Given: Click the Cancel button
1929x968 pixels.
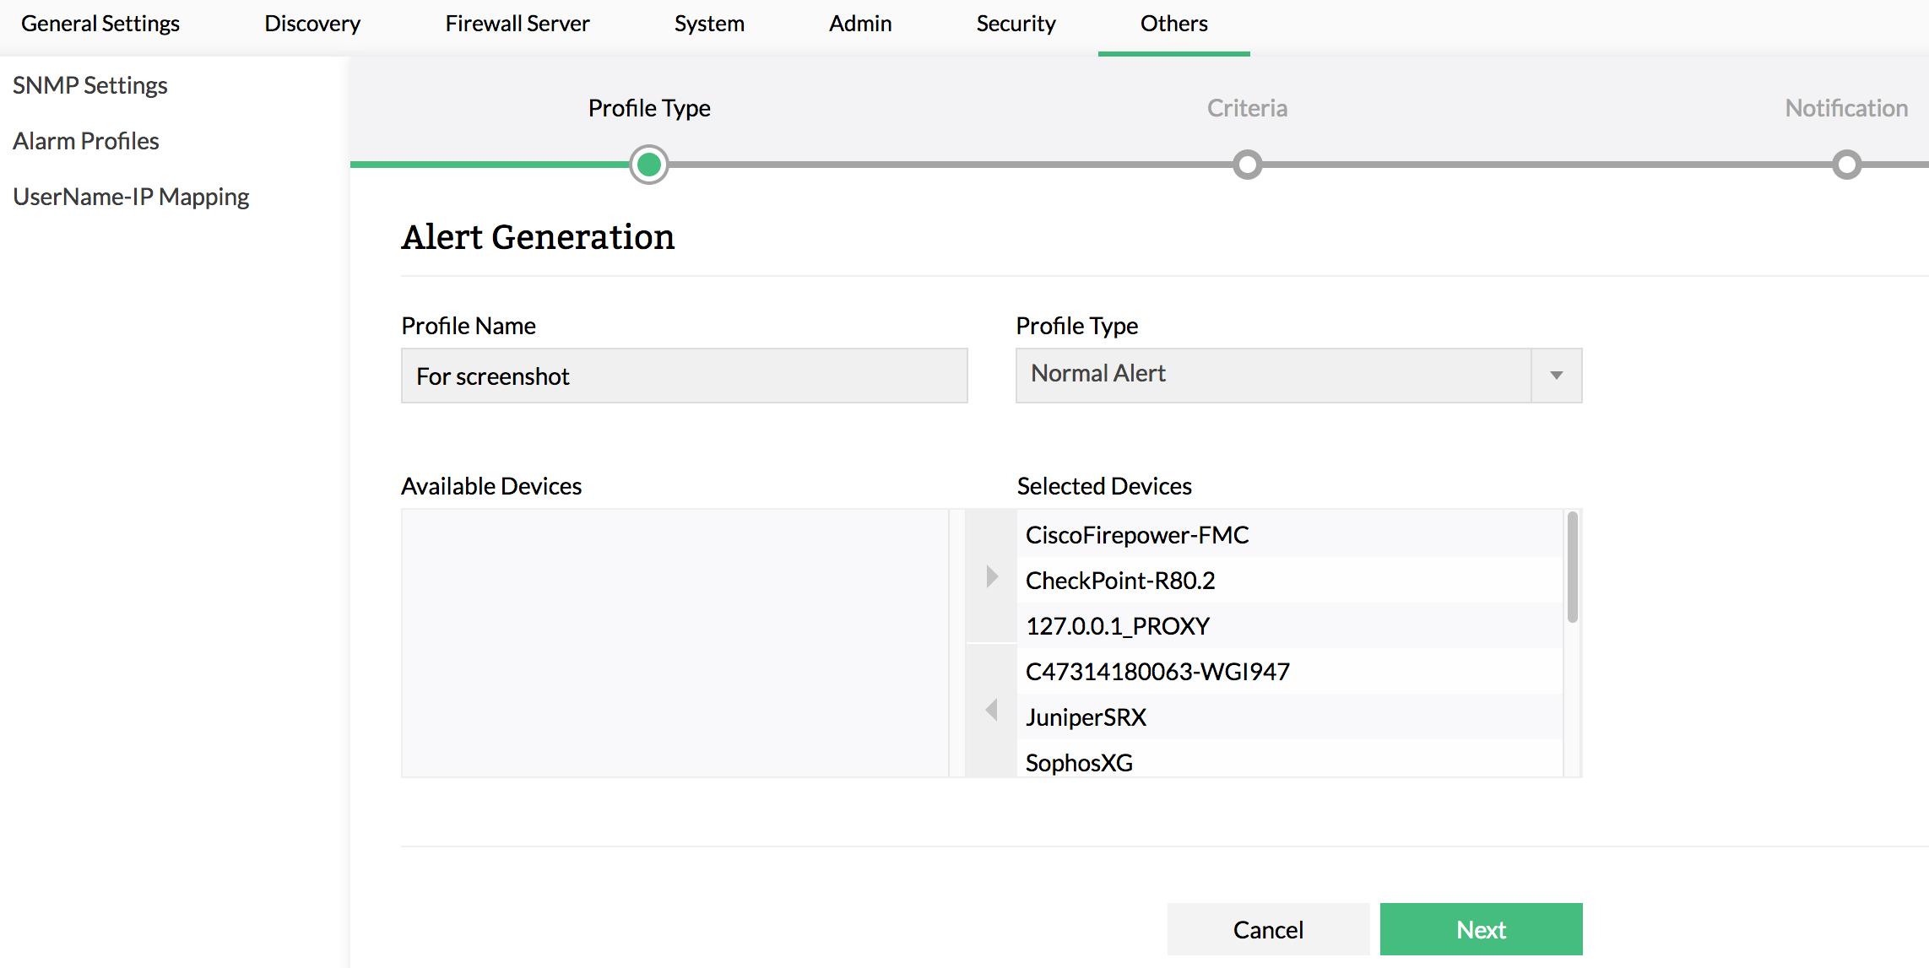Looking at the screenshot, I should [1268, 929].
